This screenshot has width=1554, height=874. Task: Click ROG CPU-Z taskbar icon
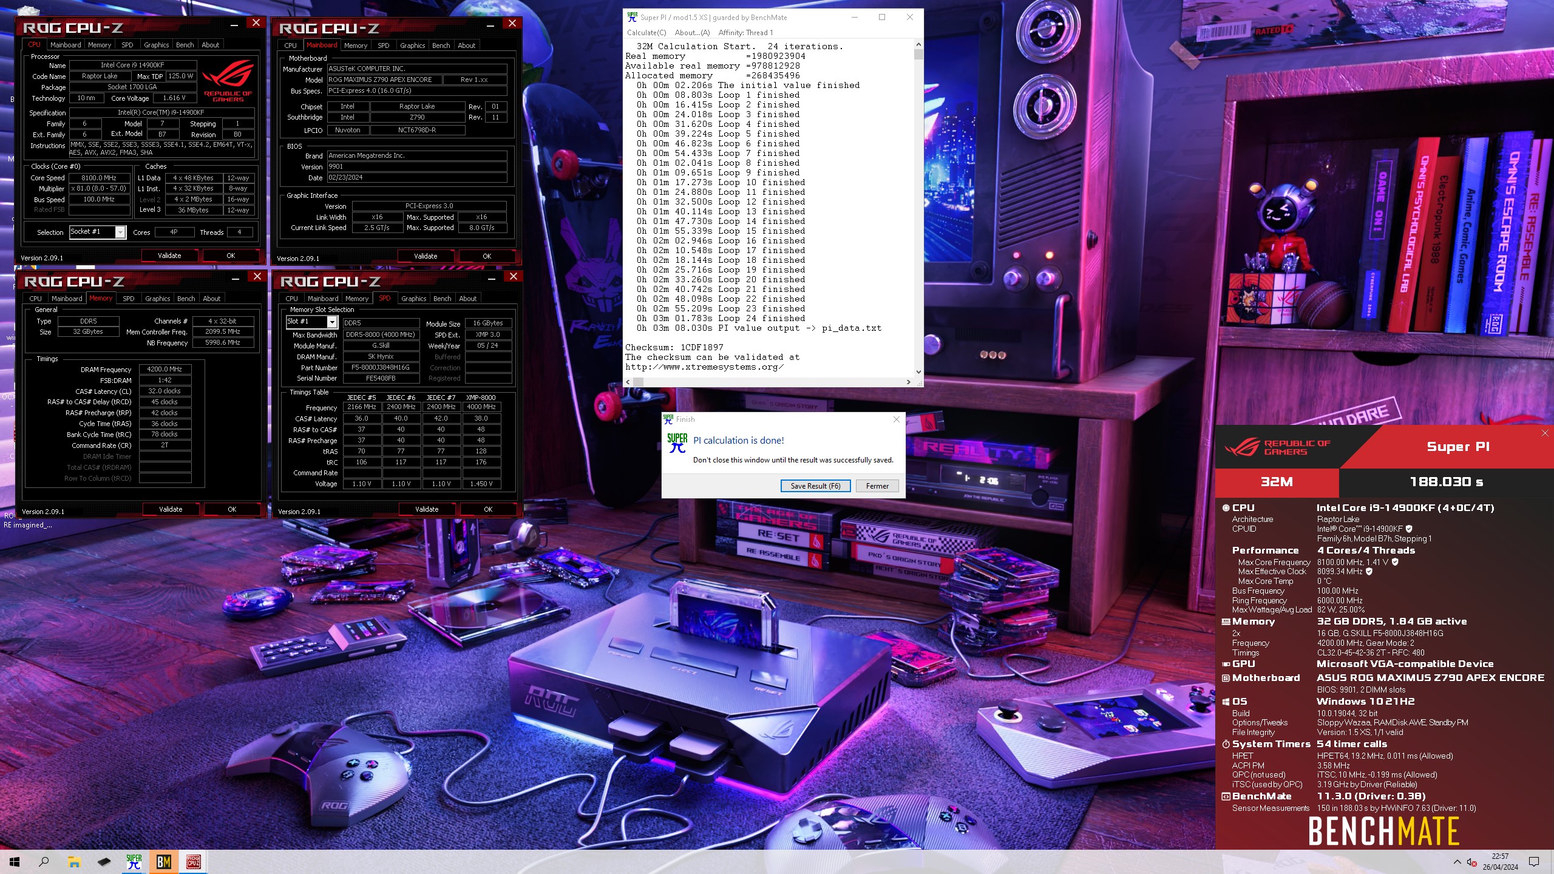click(x=194, y=861)
